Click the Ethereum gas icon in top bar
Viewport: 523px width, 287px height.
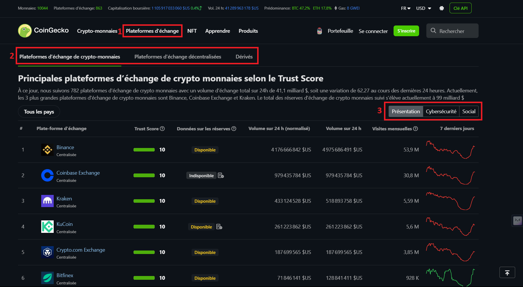[336, 8]
